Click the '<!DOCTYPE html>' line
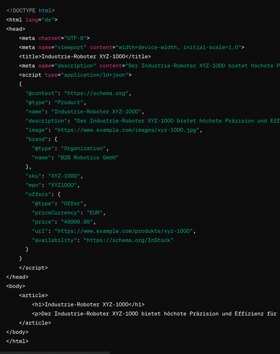 30,11
